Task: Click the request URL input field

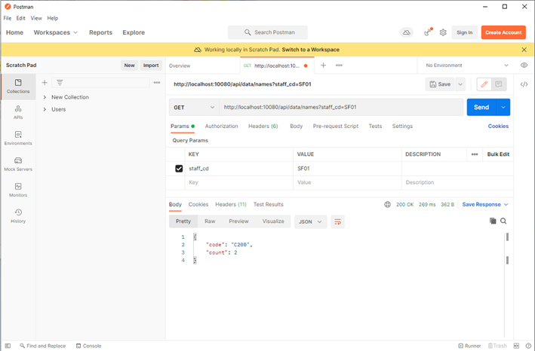Action: [x=340, y=107]
